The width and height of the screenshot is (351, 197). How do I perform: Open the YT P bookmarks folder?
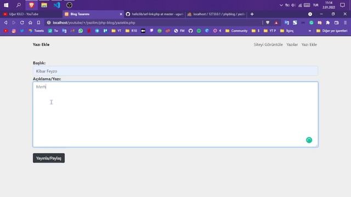270,31
